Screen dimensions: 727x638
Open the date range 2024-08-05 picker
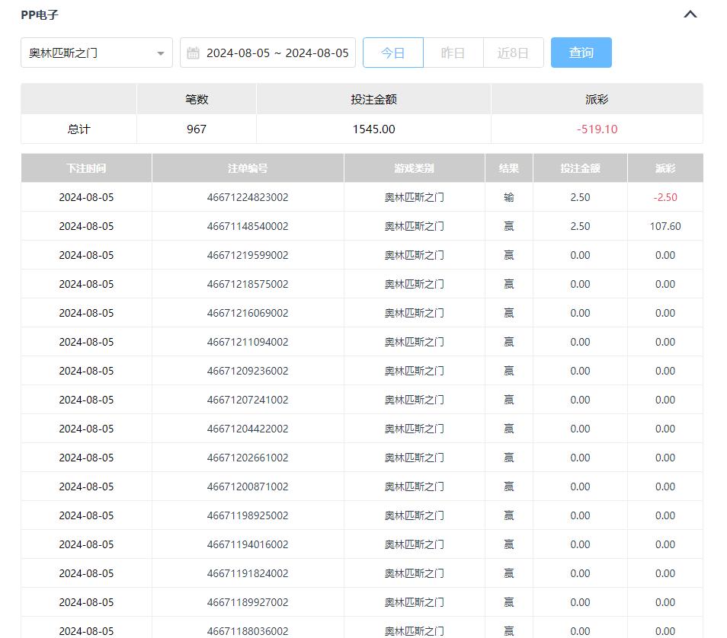point(277,53)
